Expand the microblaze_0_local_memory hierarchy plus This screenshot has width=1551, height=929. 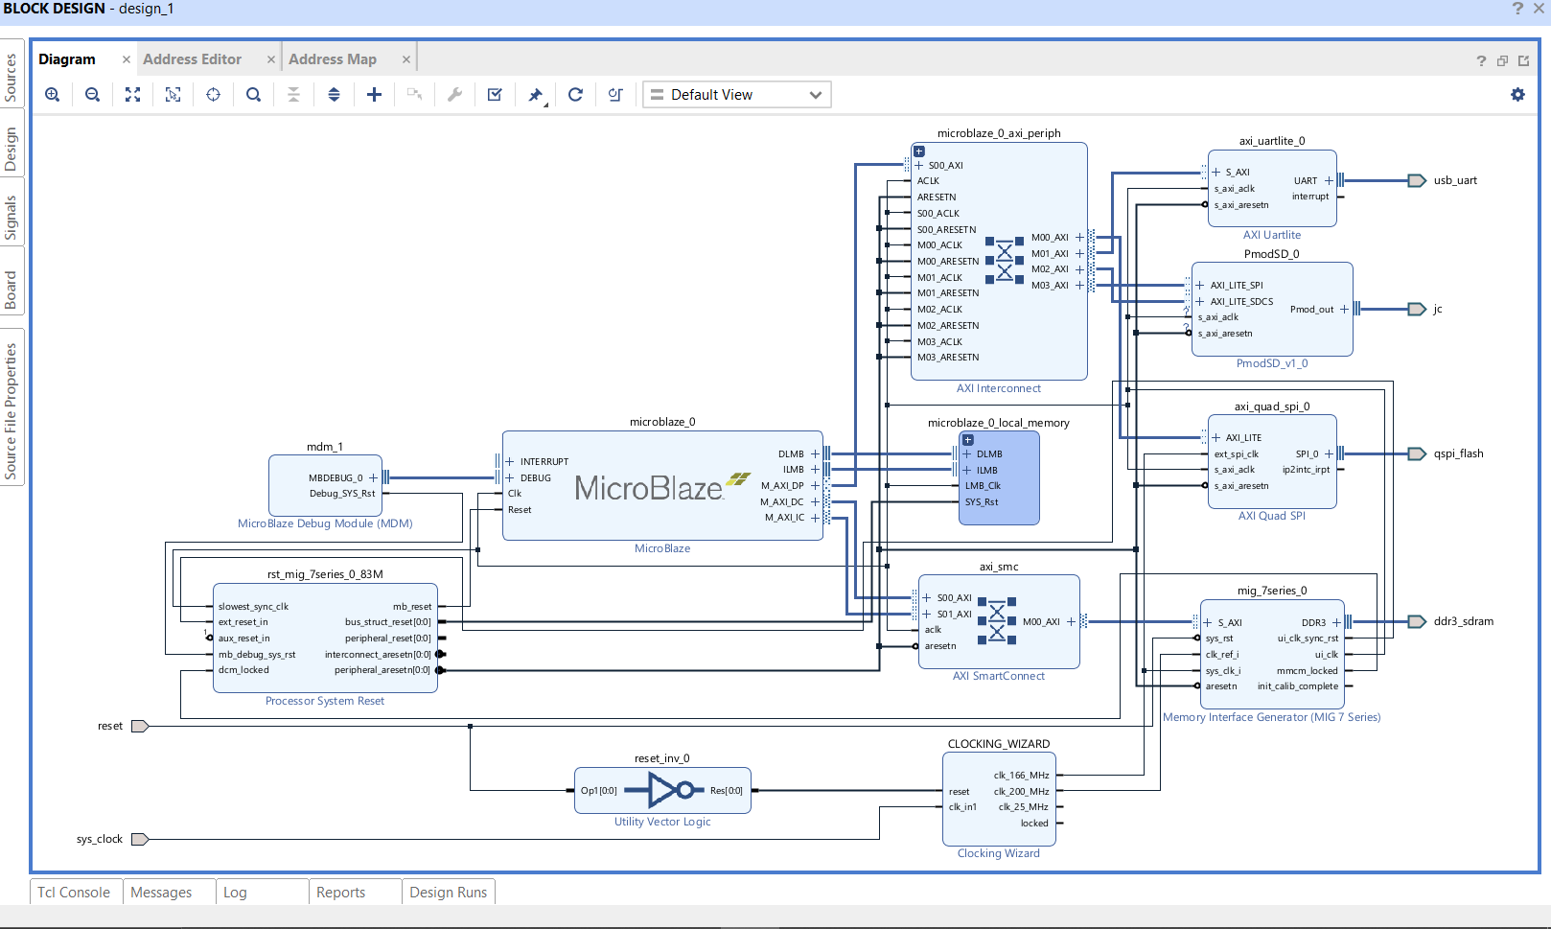968,440
